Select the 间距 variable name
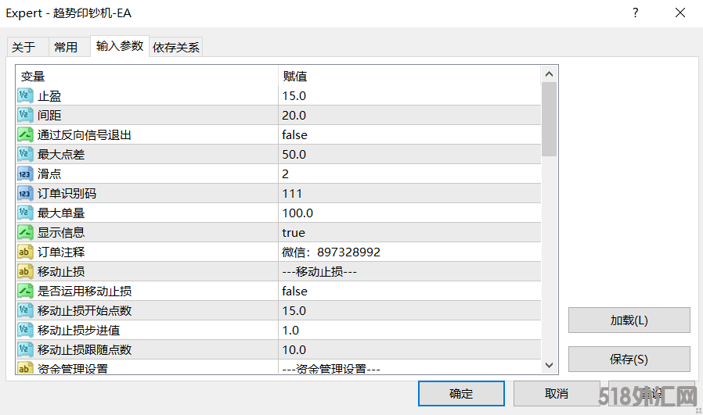This screenshot has width=703, height=415. [x=49, y=115]
